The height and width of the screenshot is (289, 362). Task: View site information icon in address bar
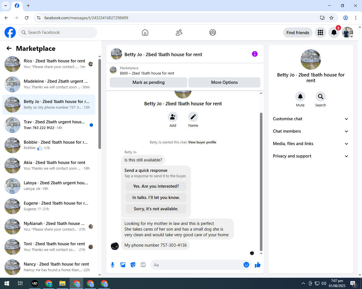coord(39,18)
